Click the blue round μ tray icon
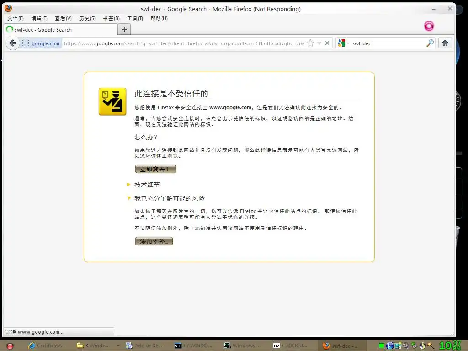This screenshot has width=468, height=351. tap(389, 346)
